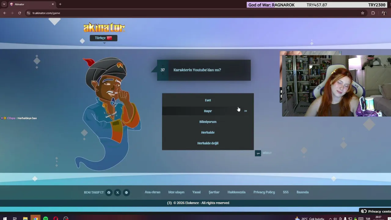Open Akinator's X (Twitter) icon
This screenshot has height=220, width=391.
click(x=118, y=193)
